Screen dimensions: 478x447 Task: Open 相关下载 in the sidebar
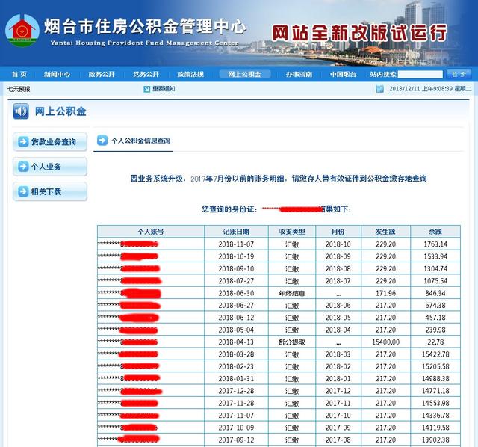(x=50, y=191)
